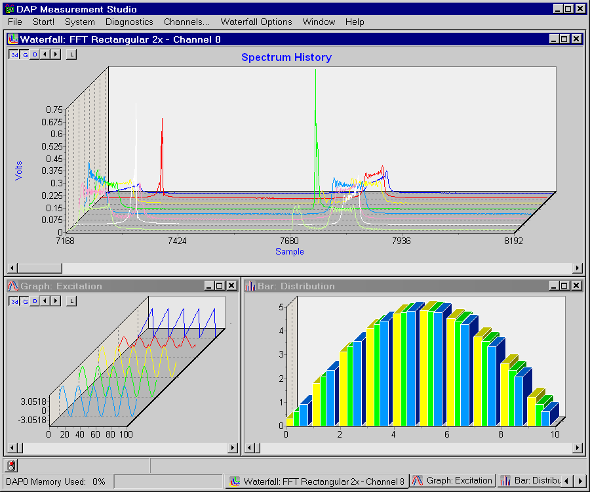Open the File menu
Screen dimensions: 590x492
point(15,22)
